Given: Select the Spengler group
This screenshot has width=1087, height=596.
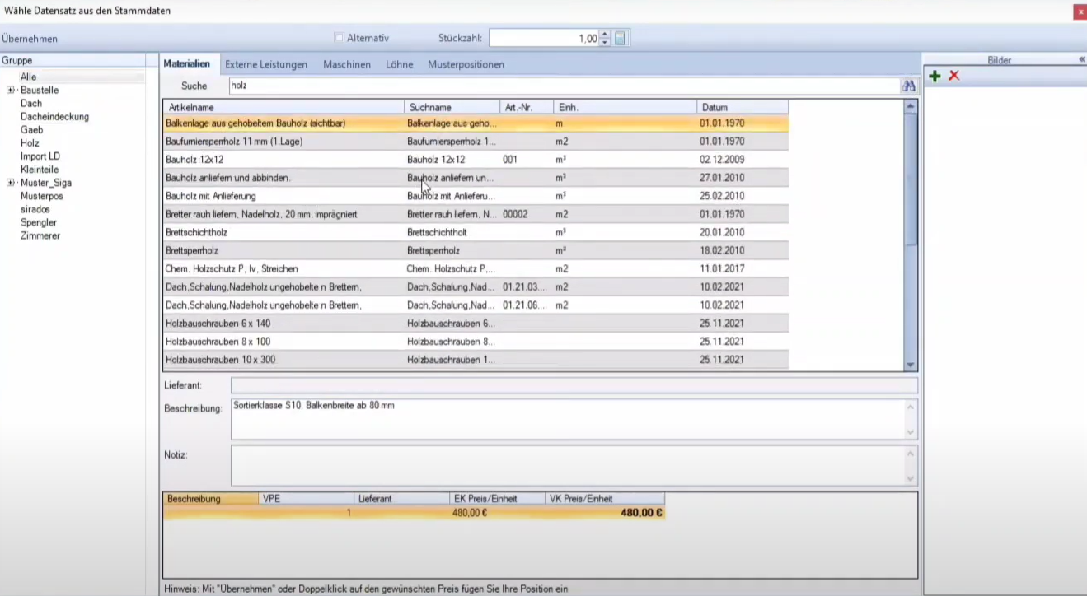Looking at the screenshot, I should 39,222.
